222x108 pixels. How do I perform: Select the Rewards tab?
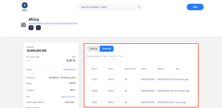click(x=106, y=48)
